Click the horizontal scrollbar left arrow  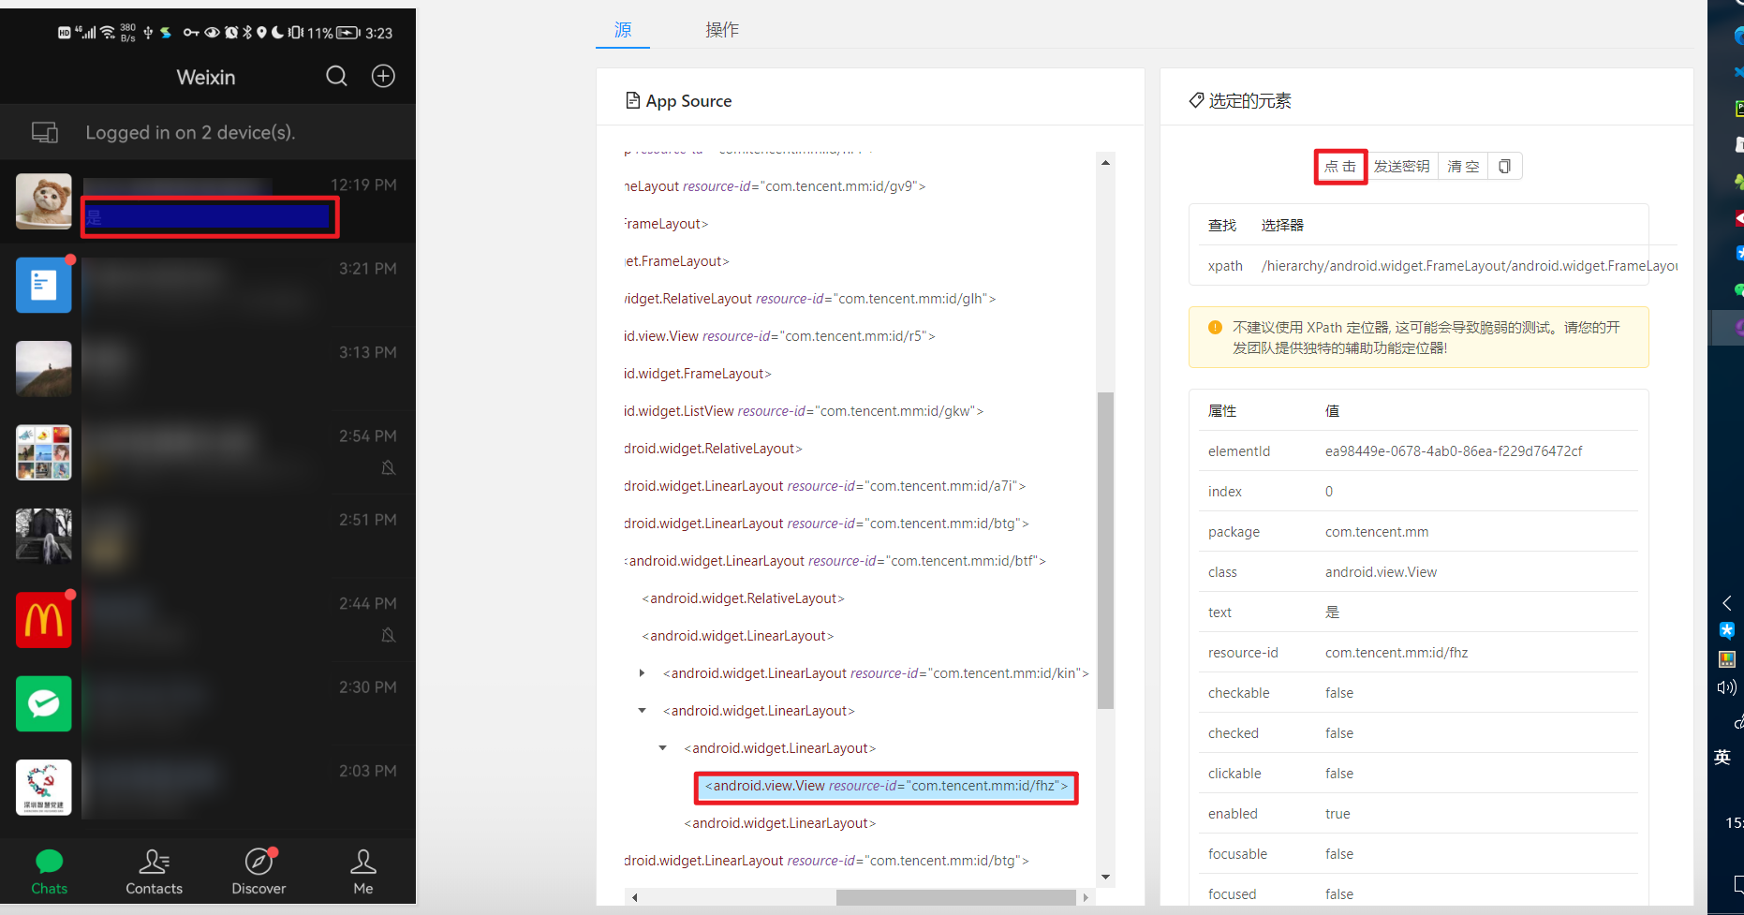click(x=634, y=897)
